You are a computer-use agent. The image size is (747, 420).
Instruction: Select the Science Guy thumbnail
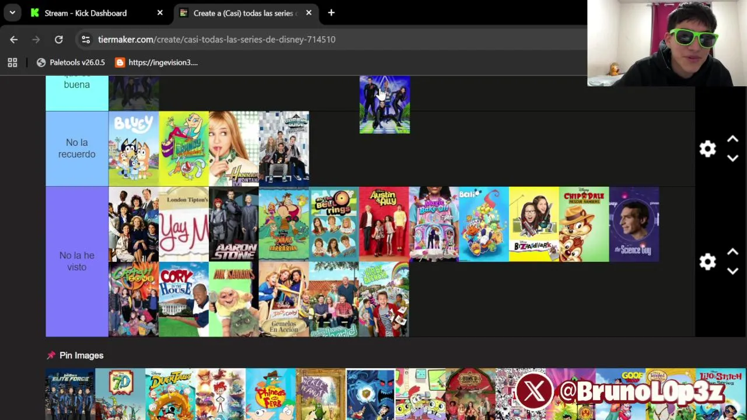pos(634,224)
